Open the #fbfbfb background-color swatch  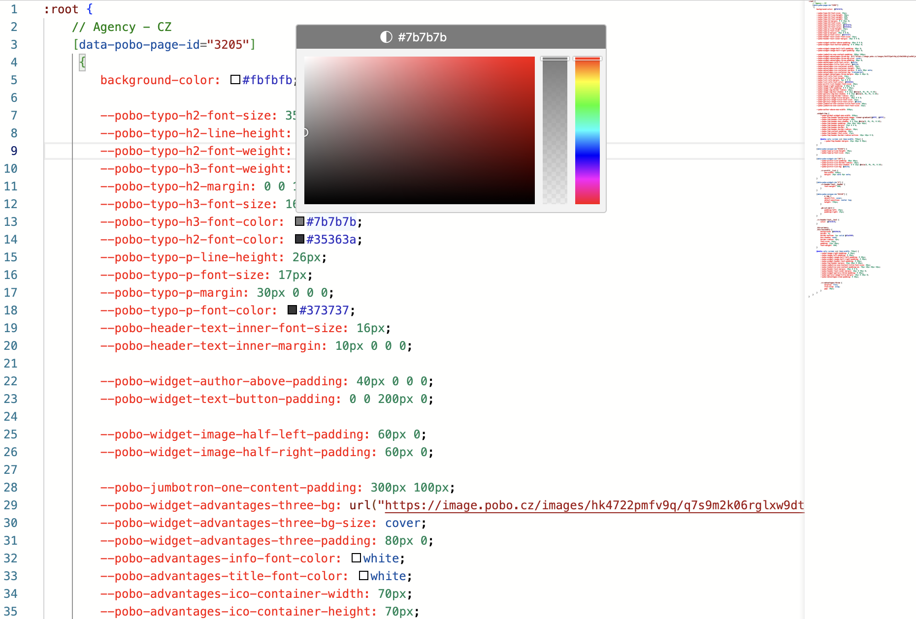tap(235, 80)
